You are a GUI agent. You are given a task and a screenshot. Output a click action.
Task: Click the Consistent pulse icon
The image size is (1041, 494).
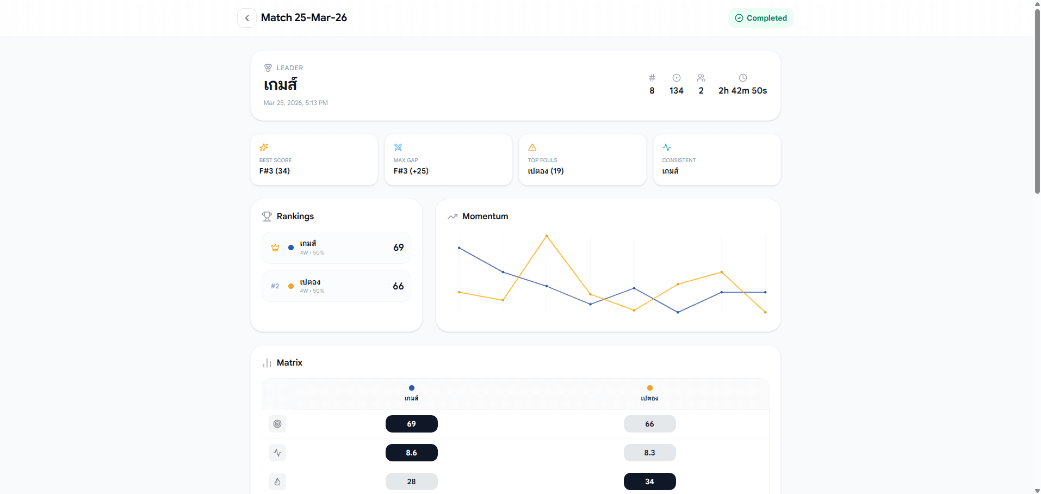click(667, 147)
